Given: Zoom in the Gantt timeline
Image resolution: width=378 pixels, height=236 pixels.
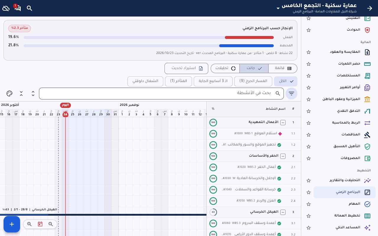Looking at the screenshot, I should point(30,224).
